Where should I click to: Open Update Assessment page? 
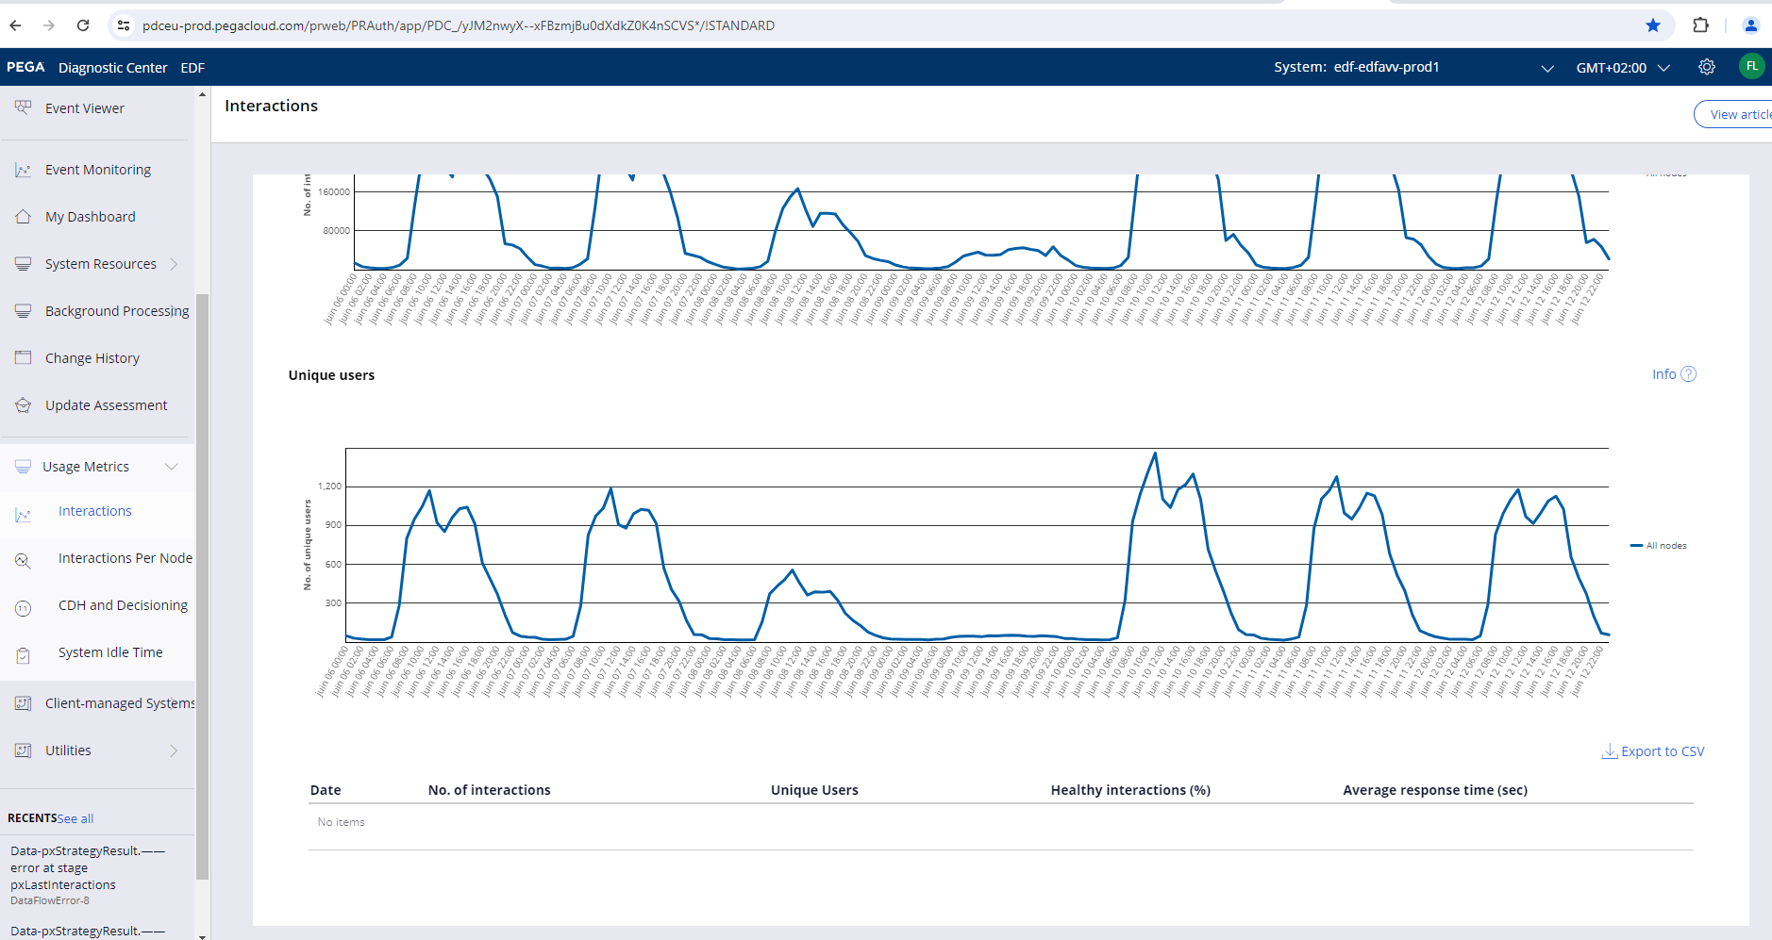click(107, 405)
